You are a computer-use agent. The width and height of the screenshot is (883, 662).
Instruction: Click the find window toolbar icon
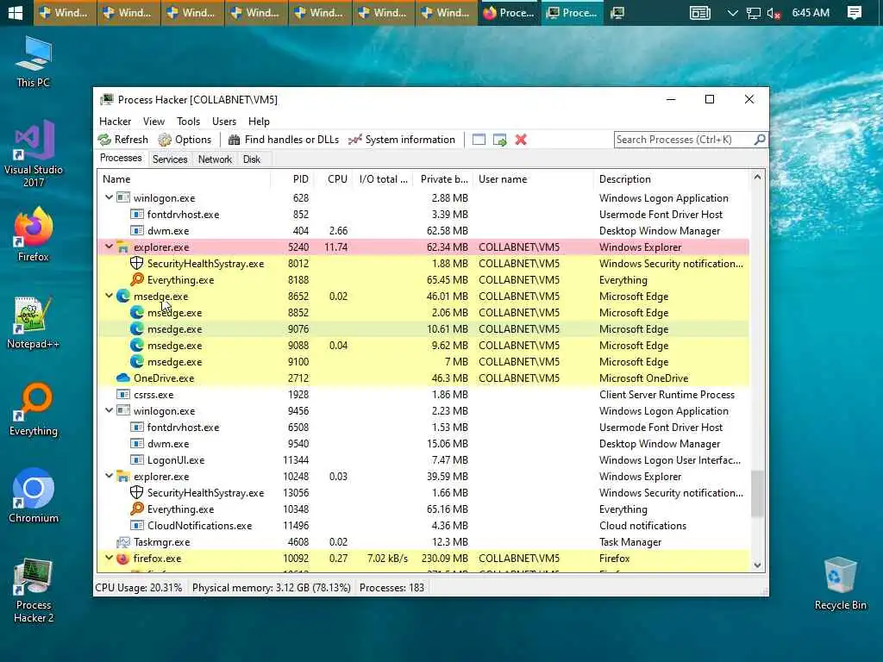[x=479, y=140]
